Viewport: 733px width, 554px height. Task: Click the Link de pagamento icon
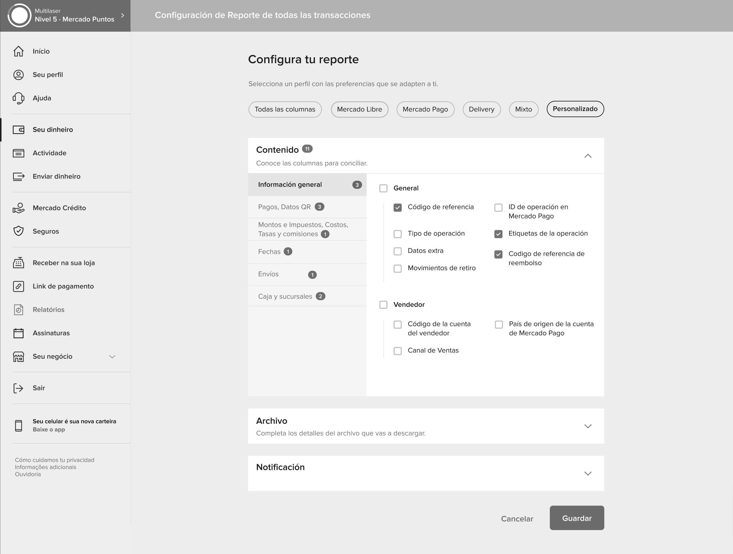18,286
